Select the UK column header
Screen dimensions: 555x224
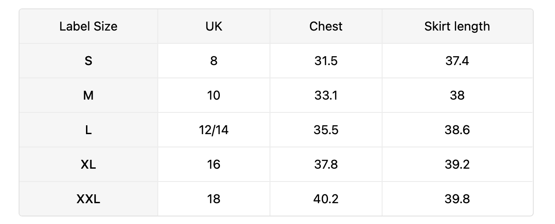click(x=214, y=26)
